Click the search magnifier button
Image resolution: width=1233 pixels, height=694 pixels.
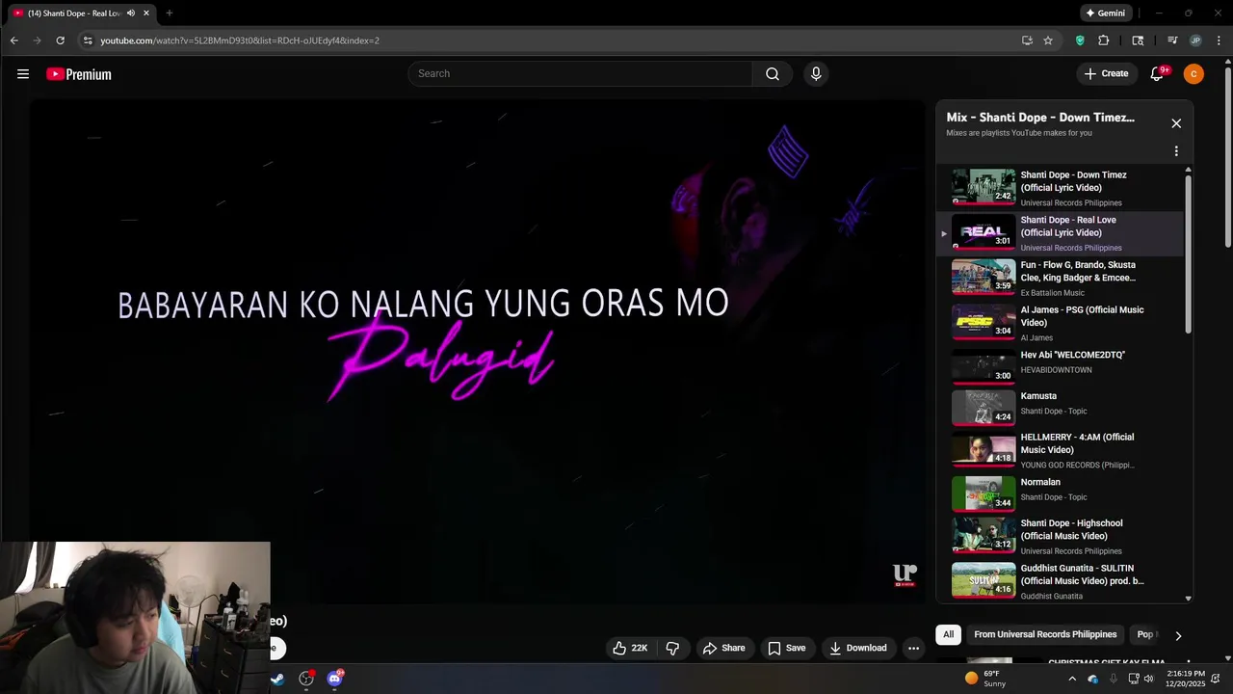pos(773,74)
